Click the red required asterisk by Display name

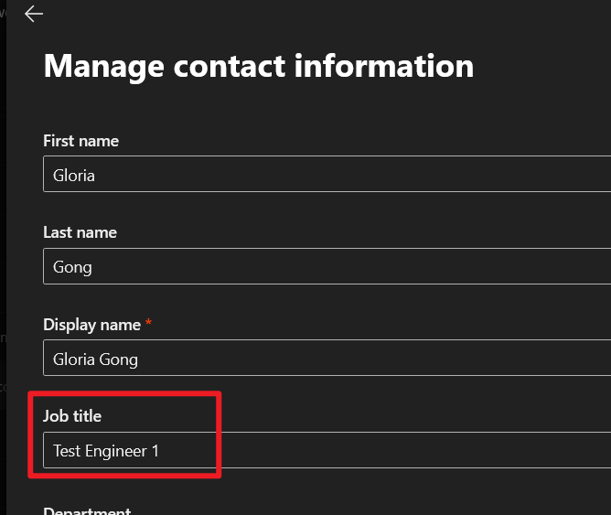click(149, 324)
